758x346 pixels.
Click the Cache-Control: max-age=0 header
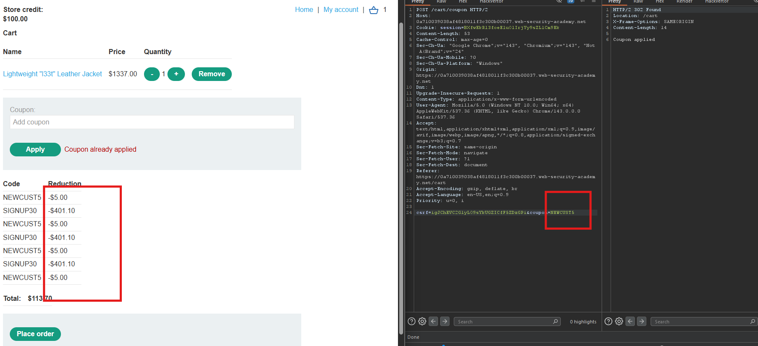[x=452, y=40]
